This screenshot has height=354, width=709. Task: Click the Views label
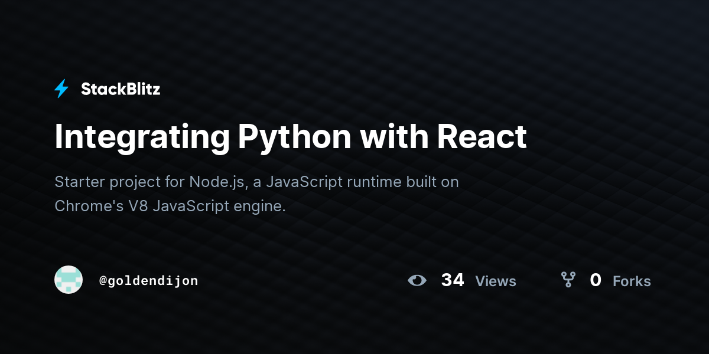click(496, 281)
